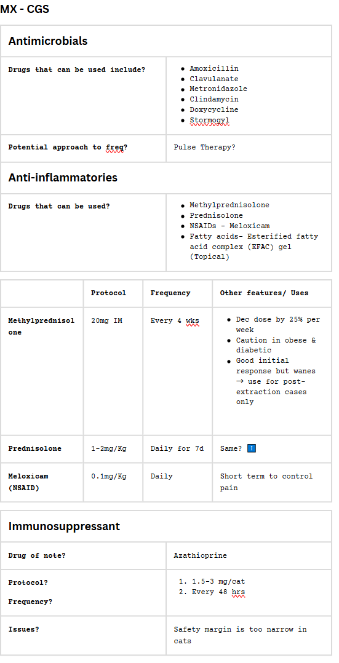Click the MX - CGS page title
The height and width of the screenshot is (663, 339).
point(25,9)
